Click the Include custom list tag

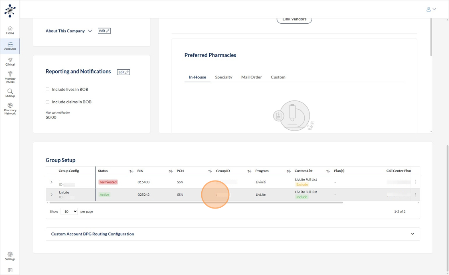301,197
